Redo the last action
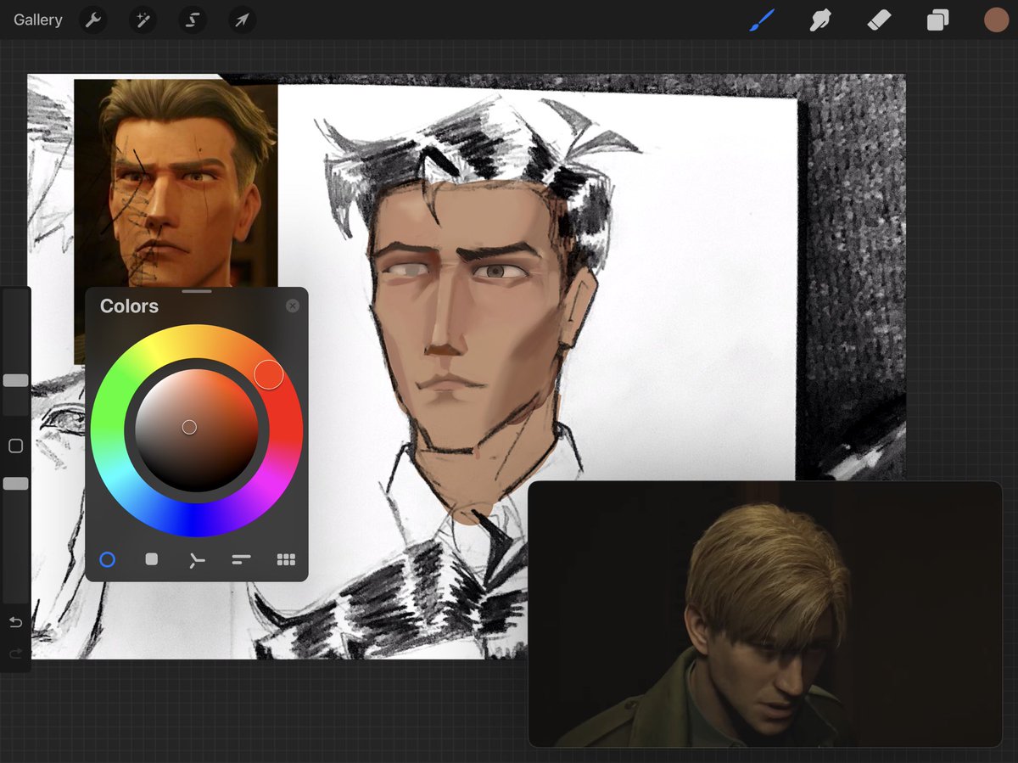This screenshot has width=1018, height=763. pos(15,654)
